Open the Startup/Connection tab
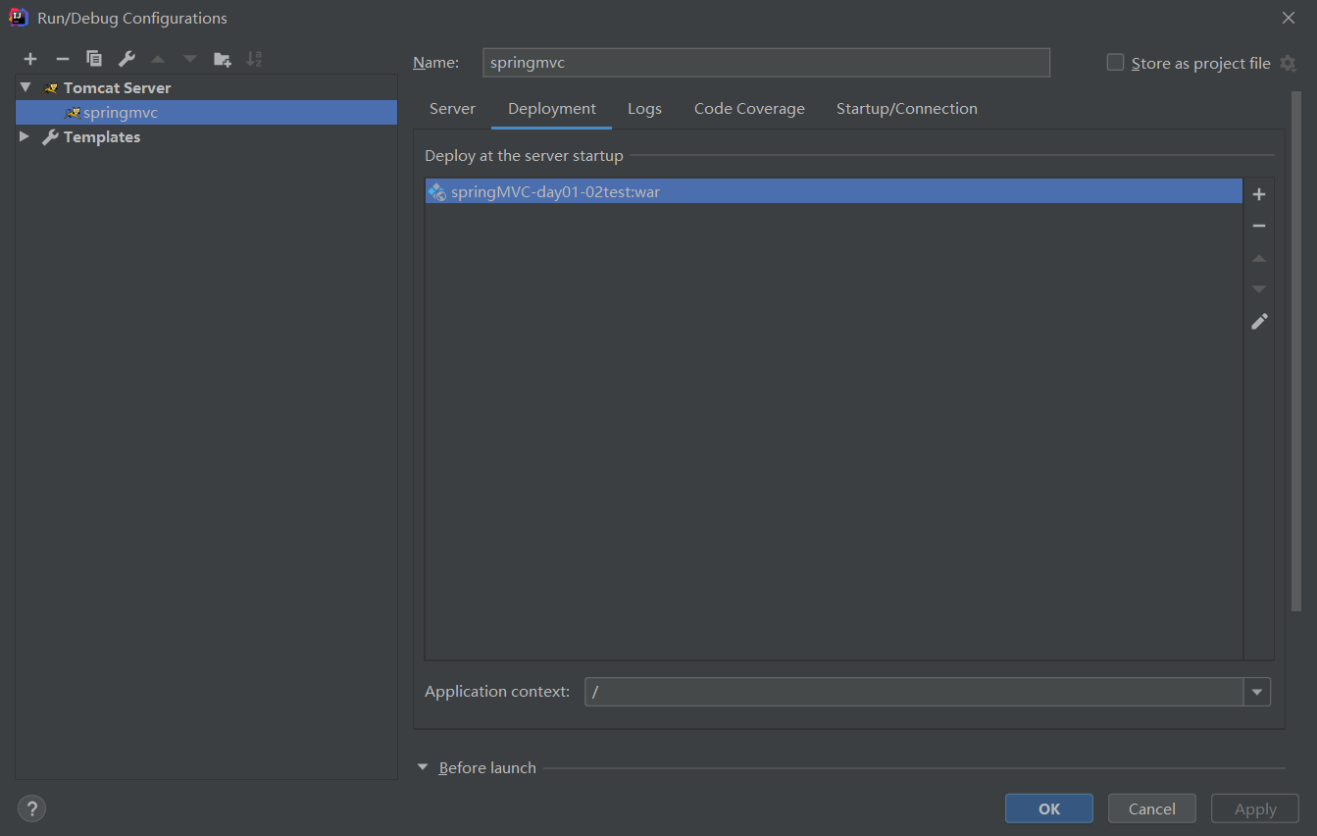1317x836 pixels. [x=906, y=109]
